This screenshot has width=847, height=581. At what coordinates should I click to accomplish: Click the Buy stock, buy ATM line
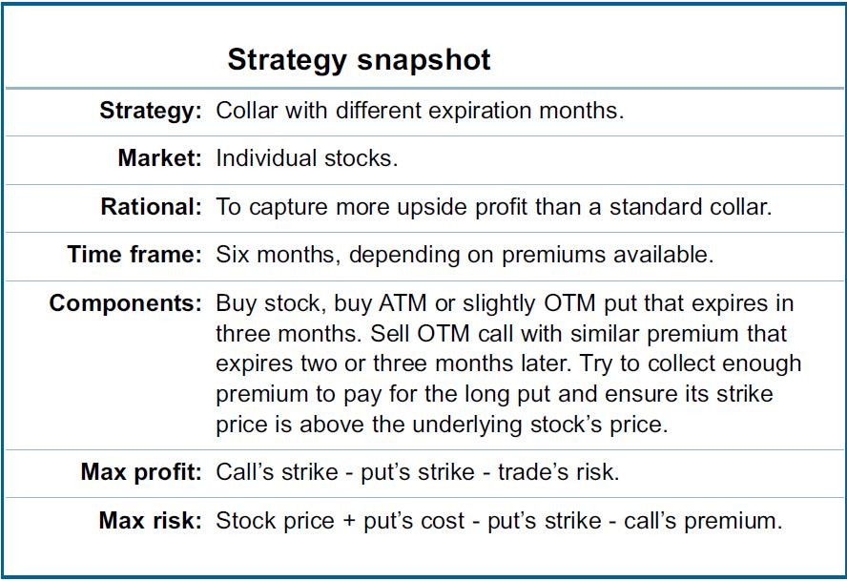pos(505,303)
